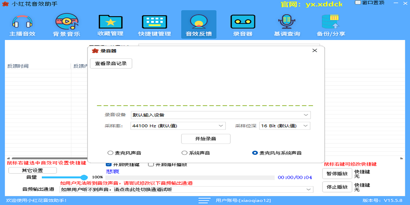Open the 采样位深 16 Bit dropdown
This screenshot has width=410, height=205.
pos(285,126)
